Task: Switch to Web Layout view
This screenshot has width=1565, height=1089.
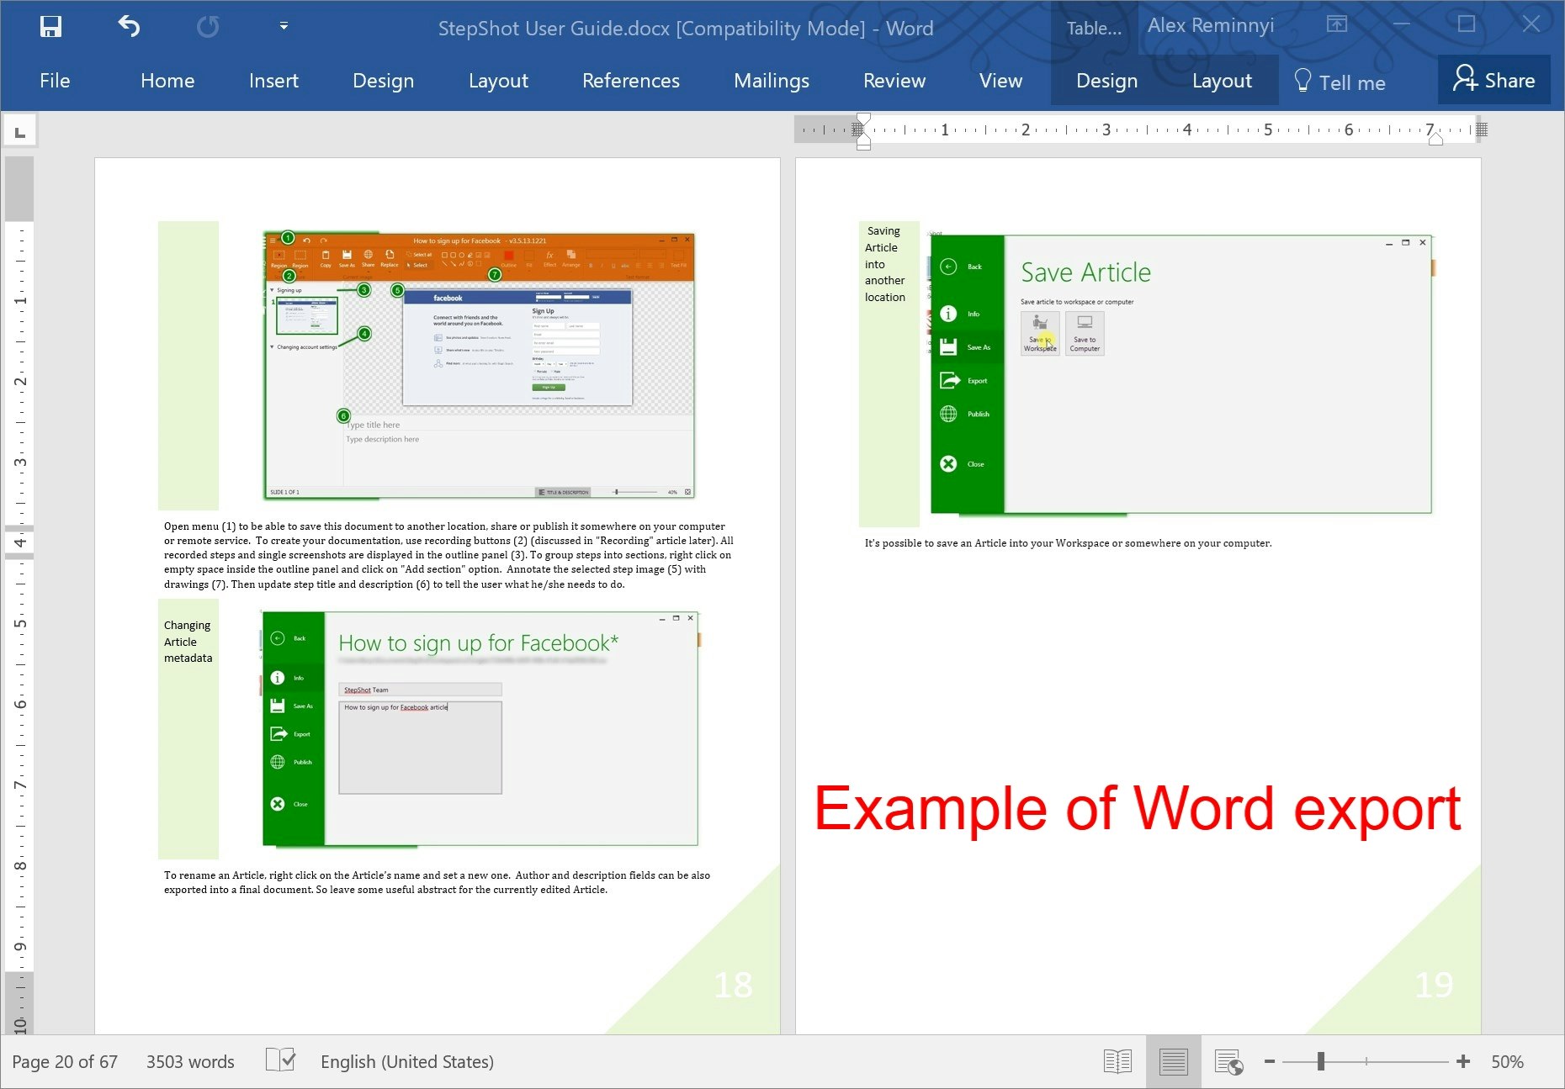Action: pyautogui.click(x=1228, y=1062)
